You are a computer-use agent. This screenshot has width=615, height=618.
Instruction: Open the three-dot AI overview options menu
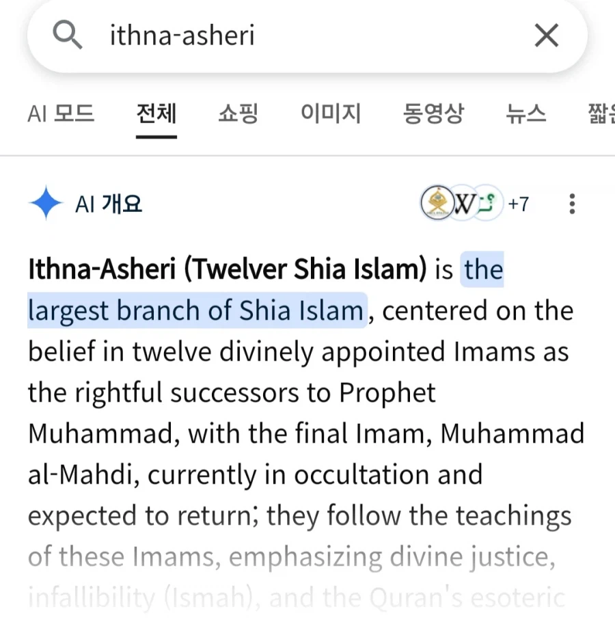(572, 204)
